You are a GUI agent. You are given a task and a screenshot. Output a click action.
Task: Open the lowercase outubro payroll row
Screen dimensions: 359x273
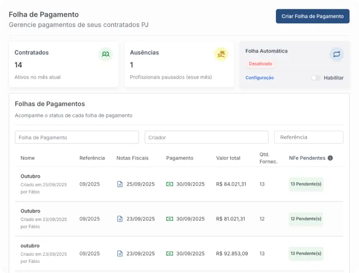point(30,246)
